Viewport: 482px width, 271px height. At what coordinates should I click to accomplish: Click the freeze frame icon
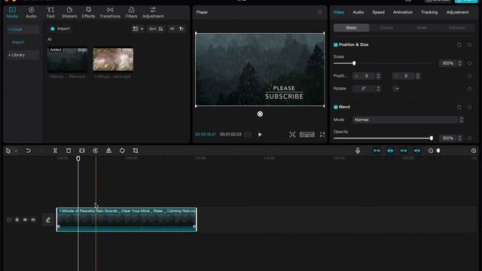(82, 151)
